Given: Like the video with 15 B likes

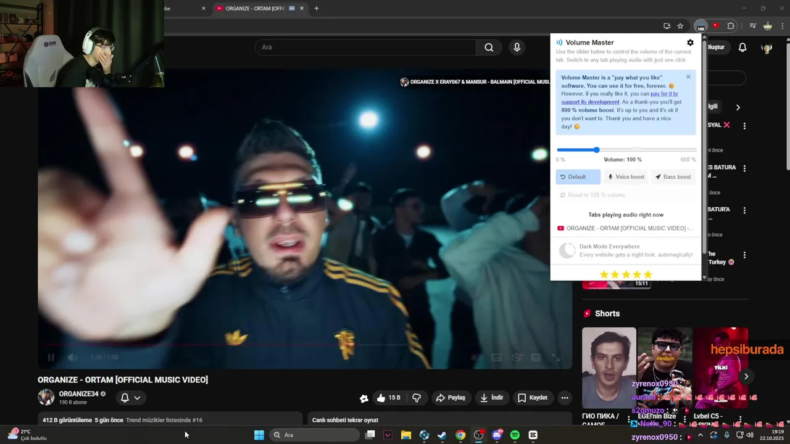Looking at the screenshot, I should point(388,398).
